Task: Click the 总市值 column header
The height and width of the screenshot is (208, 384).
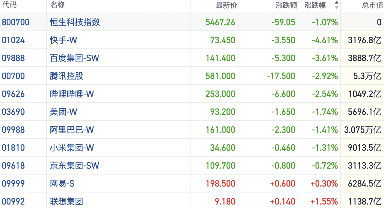Action: coord(372,5)
